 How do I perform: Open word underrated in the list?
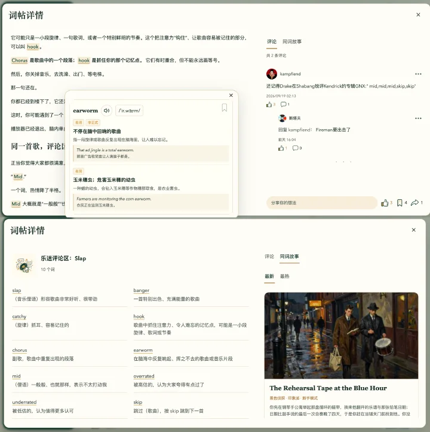point(24,402)
